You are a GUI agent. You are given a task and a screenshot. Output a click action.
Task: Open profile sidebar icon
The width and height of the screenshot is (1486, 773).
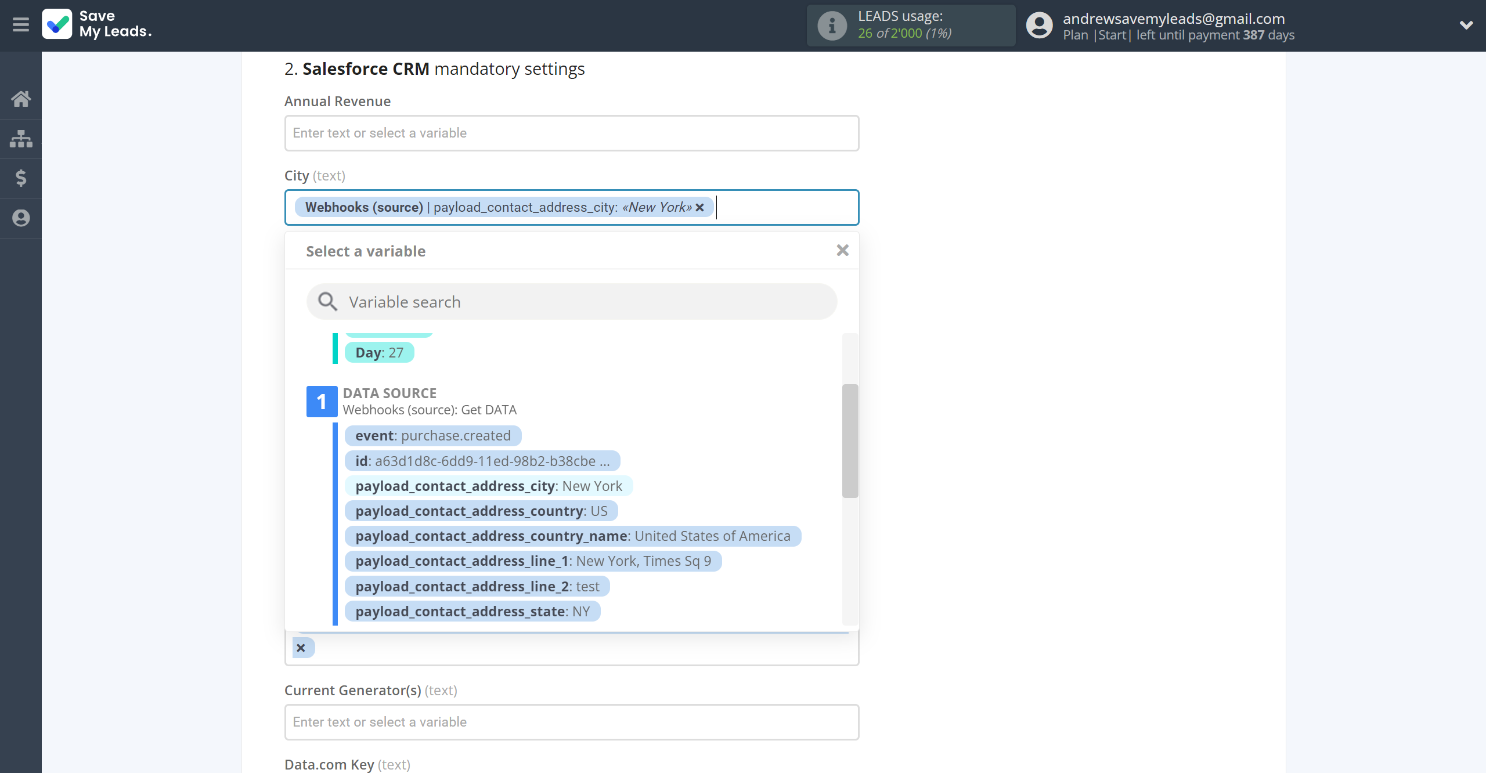click(x=21, y=218)
